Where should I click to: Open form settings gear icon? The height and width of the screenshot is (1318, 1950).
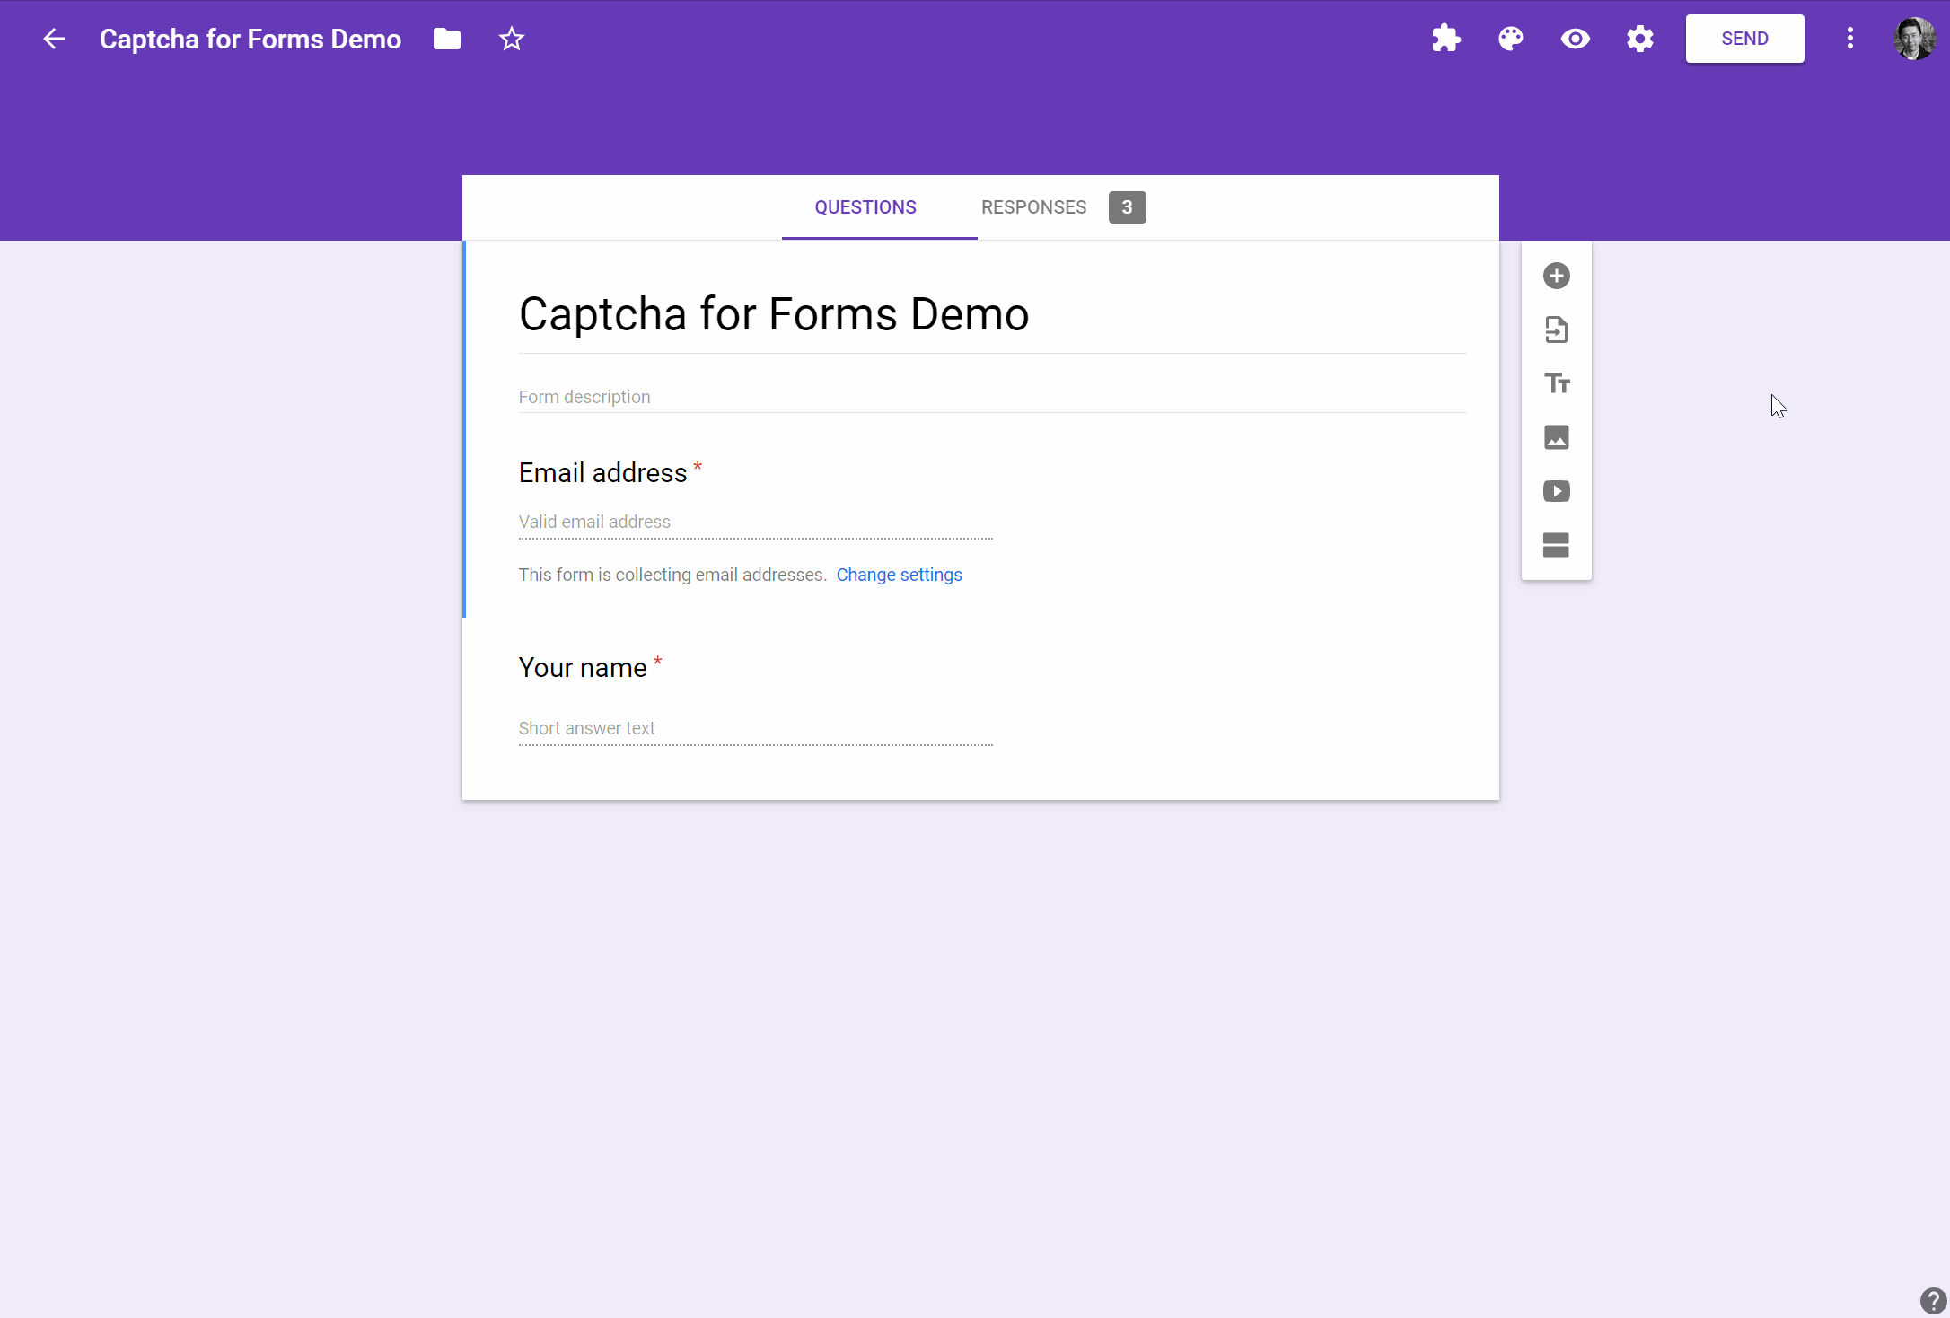[1640, 39]
